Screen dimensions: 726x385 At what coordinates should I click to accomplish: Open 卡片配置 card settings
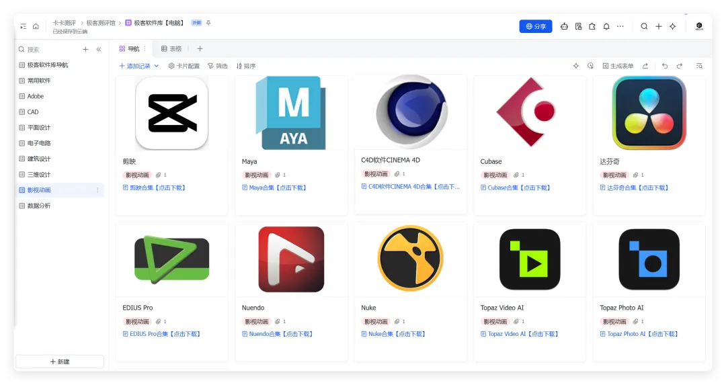(184, 66)
